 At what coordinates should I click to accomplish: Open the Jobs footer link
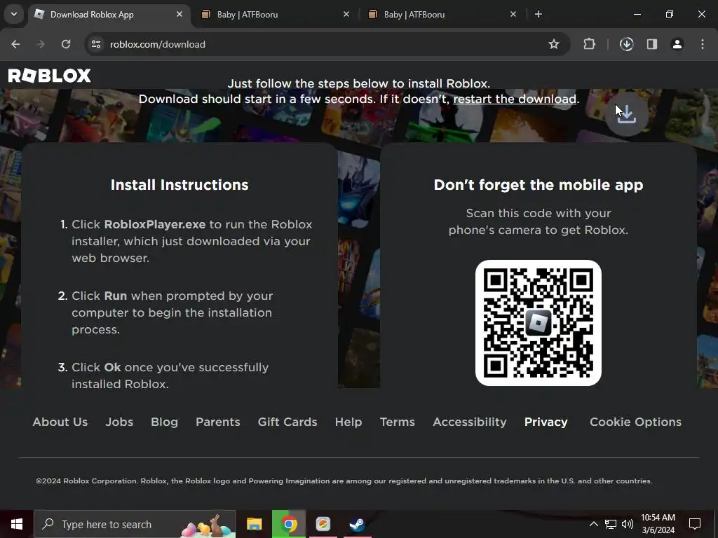(119, 422)
